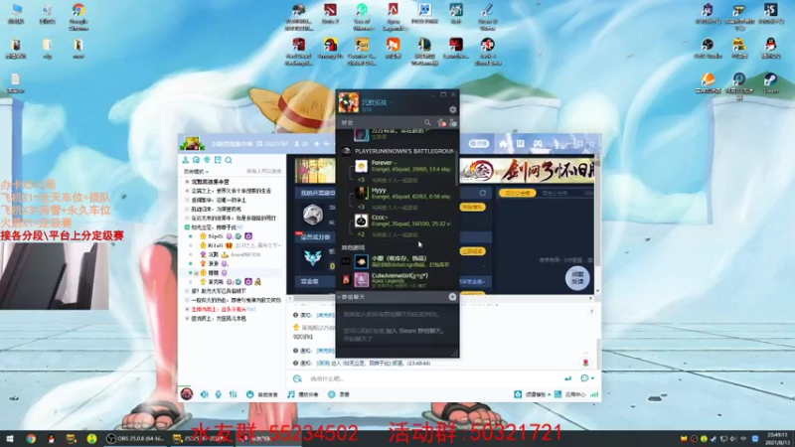
Task: Click star favorite icon in voice app title bar
Action: pos(317,144)
